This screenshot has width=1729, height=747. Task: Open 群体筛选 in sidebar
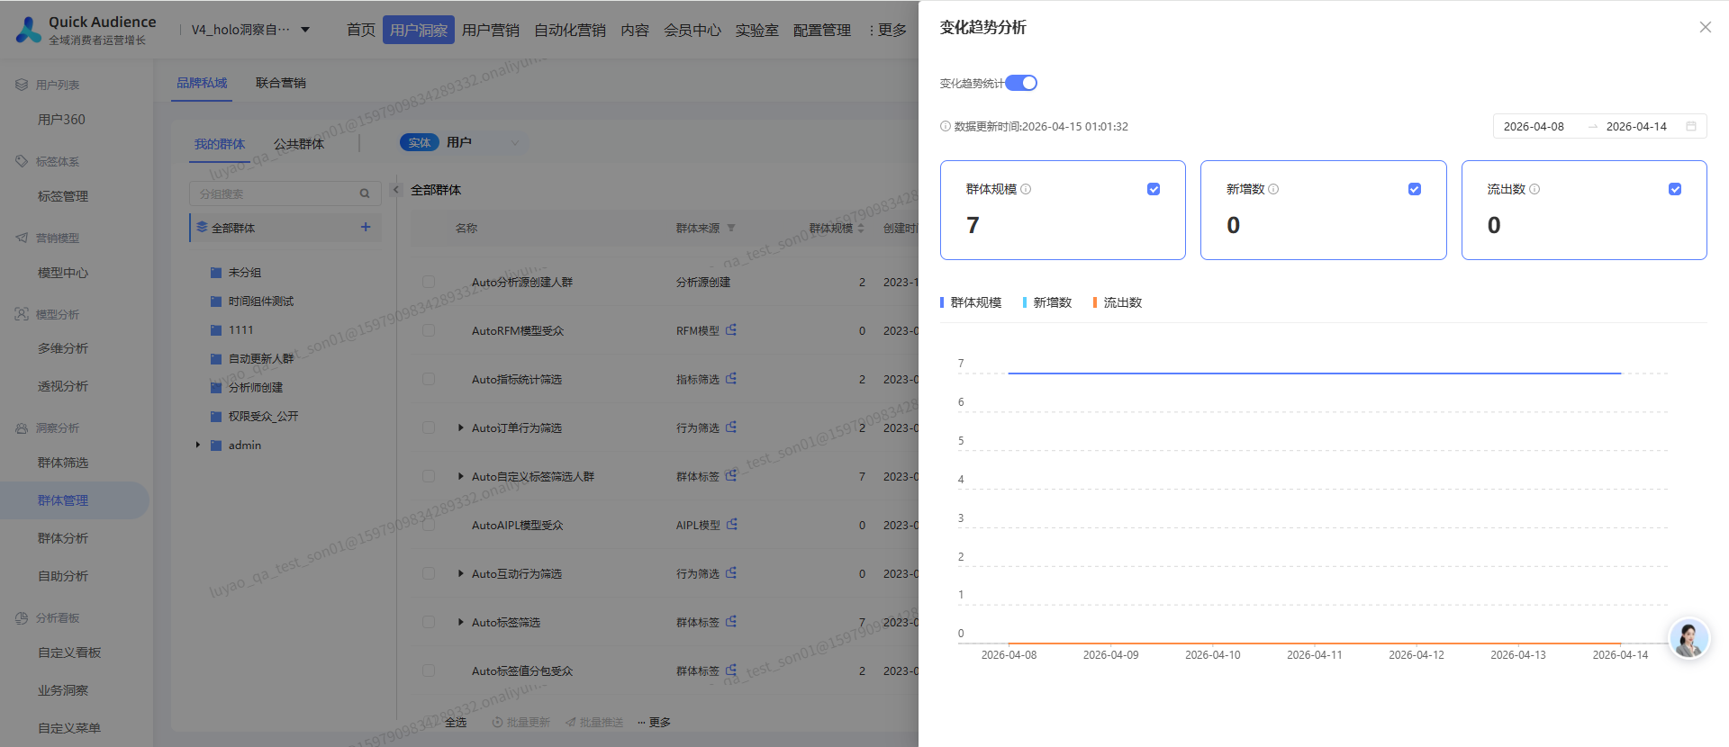[63, 463]
